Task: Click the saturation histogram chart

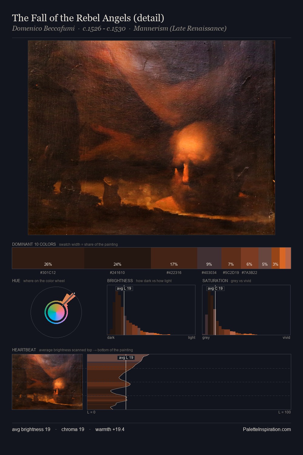Action: click(246, 310)
